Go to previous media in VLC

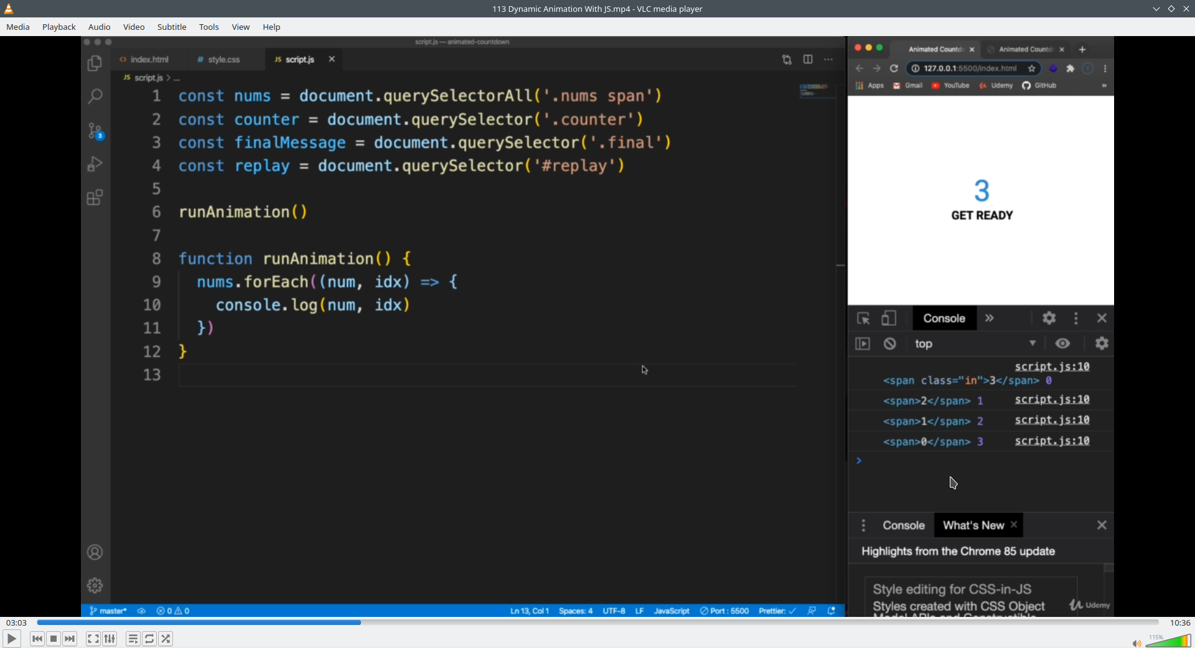coord(37,639)
